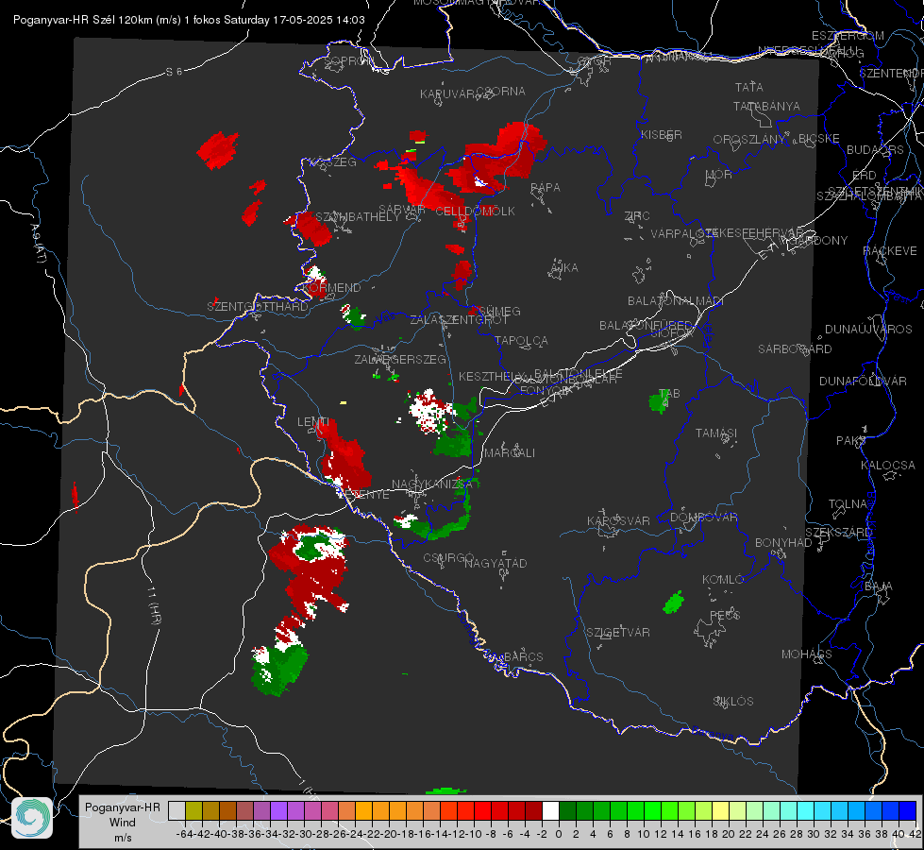
Task: Click the LENTI city label
Action: tap(313, 422)
